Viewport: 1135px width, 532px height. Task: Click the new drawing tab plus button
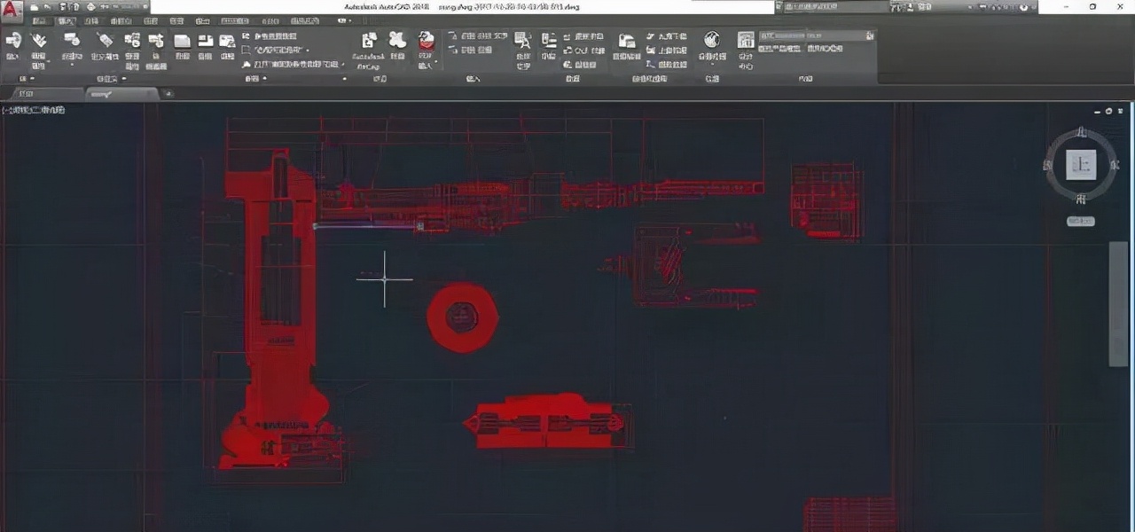[x=167, y=93]
